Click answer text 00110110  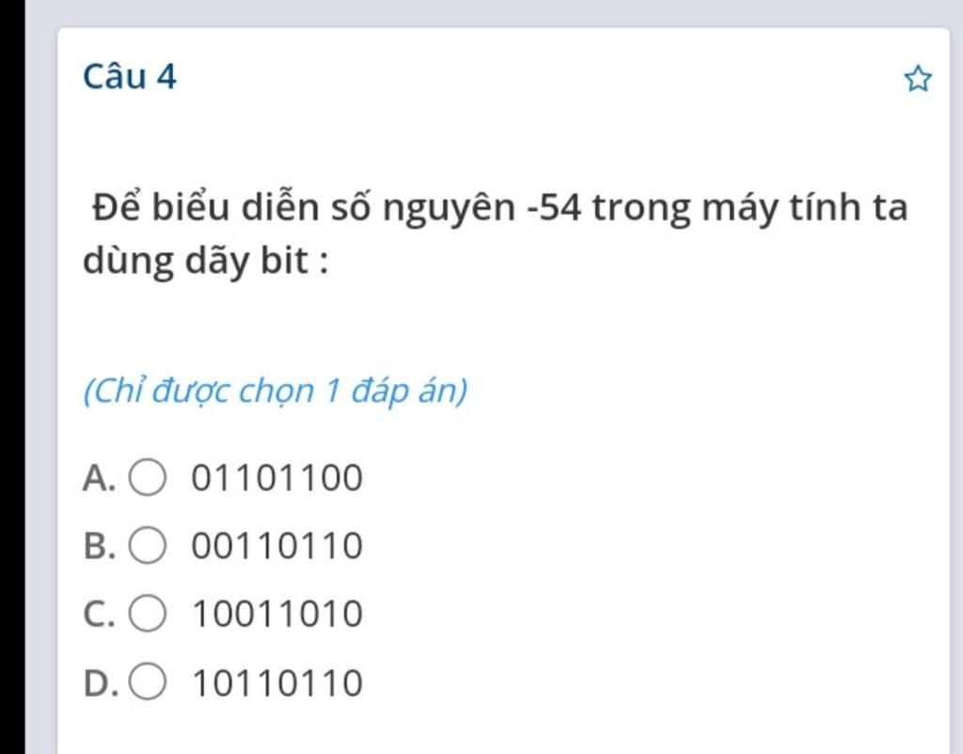277,546
